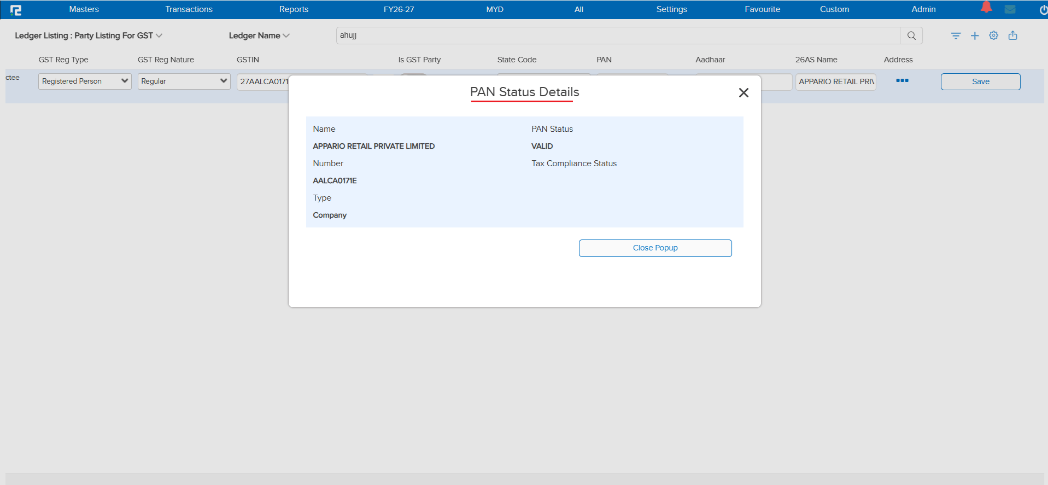The width and height of the screenshot is (1048, 485).
Task: Open Regular nature dropdown
Action: coord(184,81)
